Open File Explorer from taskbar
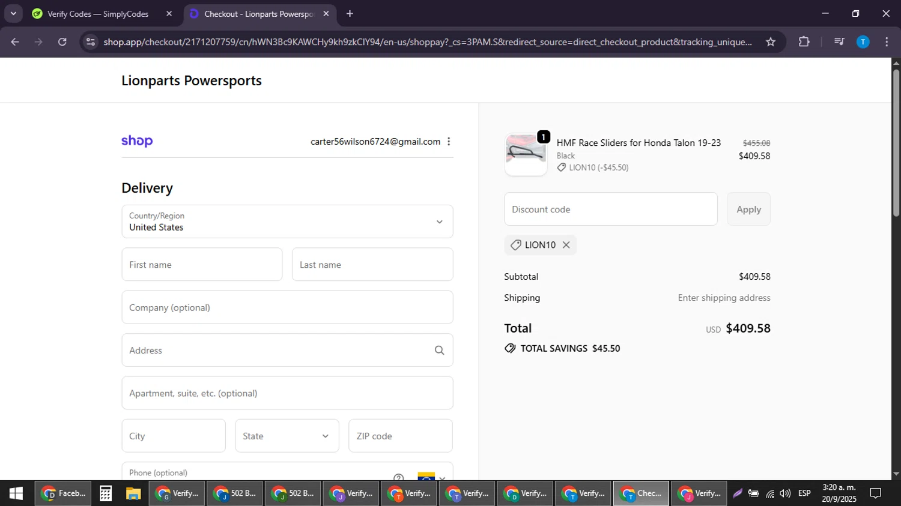Image resolution: width=901 pixels, height=506 pixels. point(133,493)
